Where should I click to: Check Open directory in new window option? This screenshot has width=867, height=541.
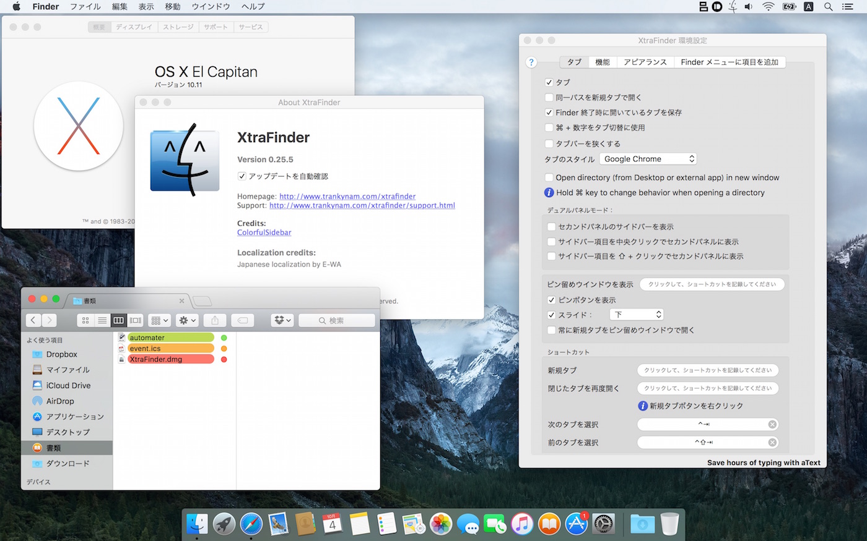(x=549, y=177)
